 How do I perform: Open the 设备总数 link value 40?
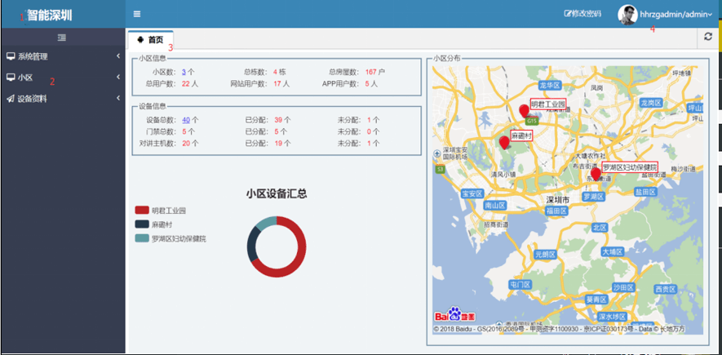[x=186, y=120]
